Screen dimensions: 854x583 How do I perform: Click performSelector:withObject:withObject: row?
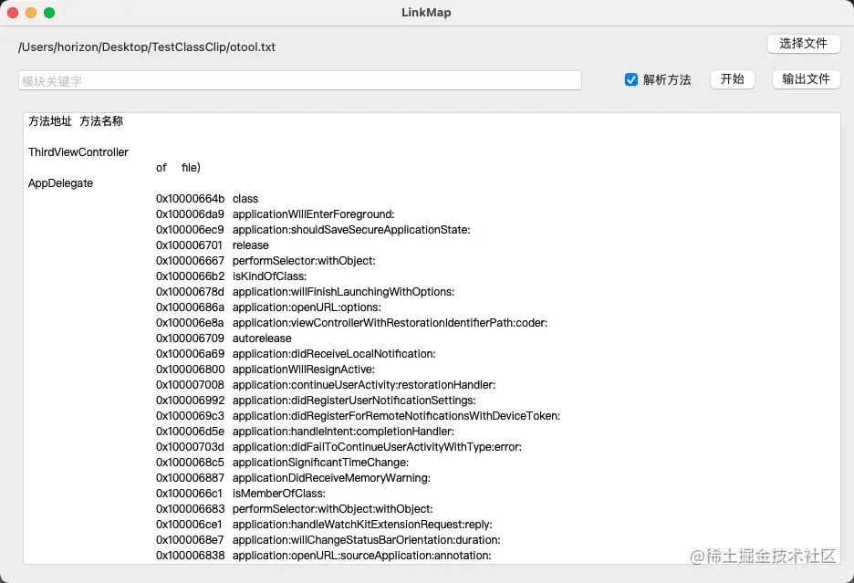coord(295,509)
